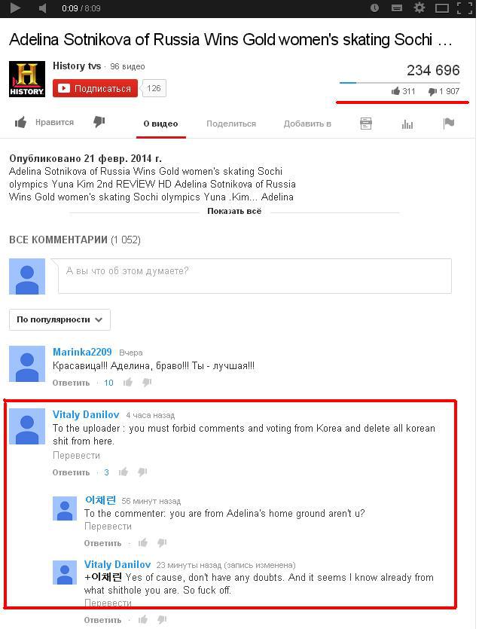485x629 pixels.
Task: Expand Перевести under Vitaly Danilov's first comment
Action: [76, 456]
